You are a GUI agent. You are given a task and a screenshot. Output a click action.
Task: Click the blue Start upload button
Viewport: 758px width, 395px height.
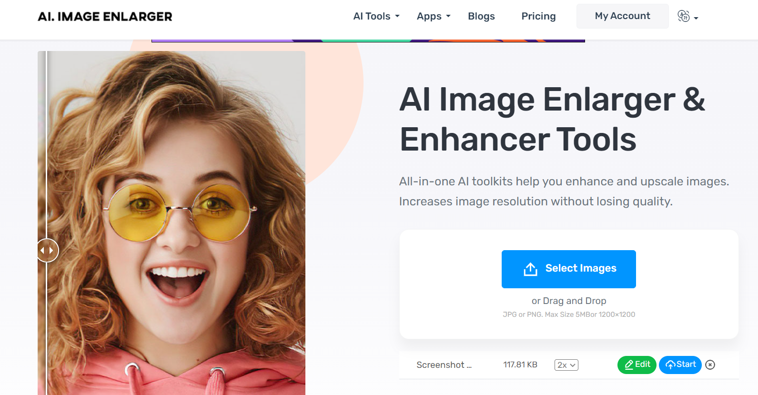click(680, 365)
